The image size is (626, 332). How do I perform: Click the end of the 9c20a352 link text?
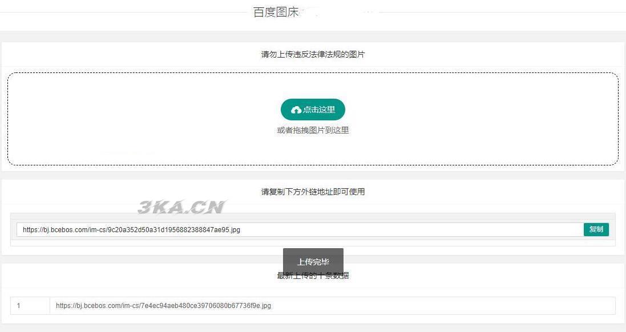(x=240, y=230)
